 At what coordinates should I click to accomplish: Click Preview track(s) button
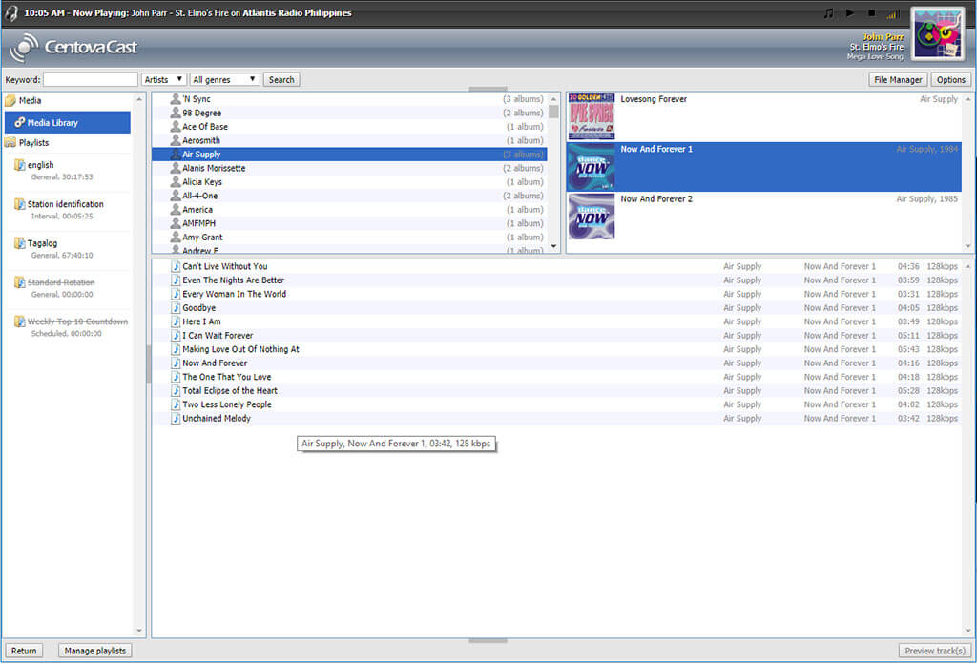[935, 651]
